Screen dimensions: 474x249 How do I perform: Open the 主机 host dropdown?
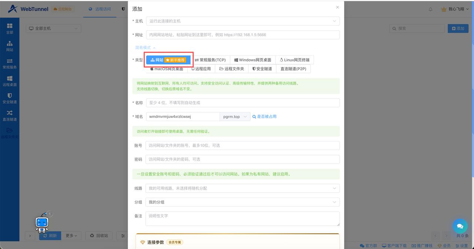[243, 21]
